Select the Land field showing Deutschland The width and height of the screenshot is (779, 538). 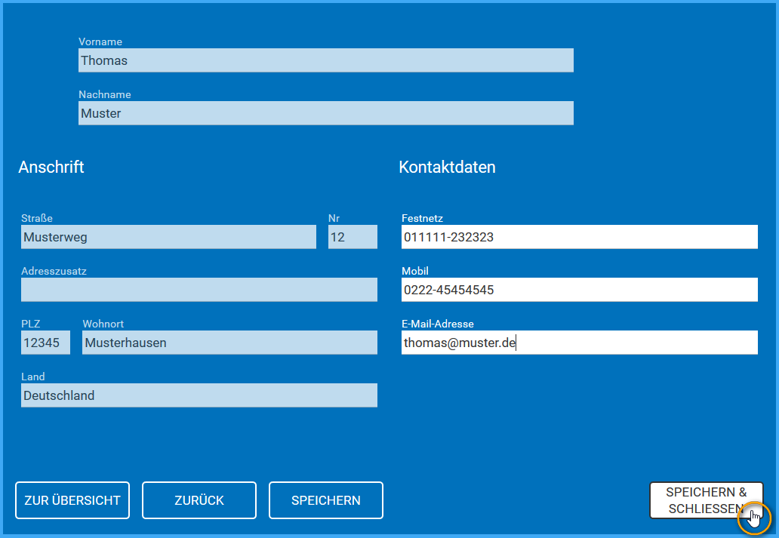pos(199,395)
